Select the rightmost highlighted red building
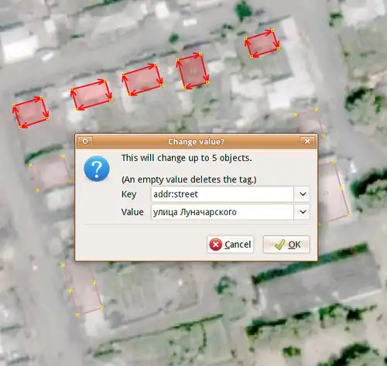This screenshot has height=366, width=387. [262, 43]
